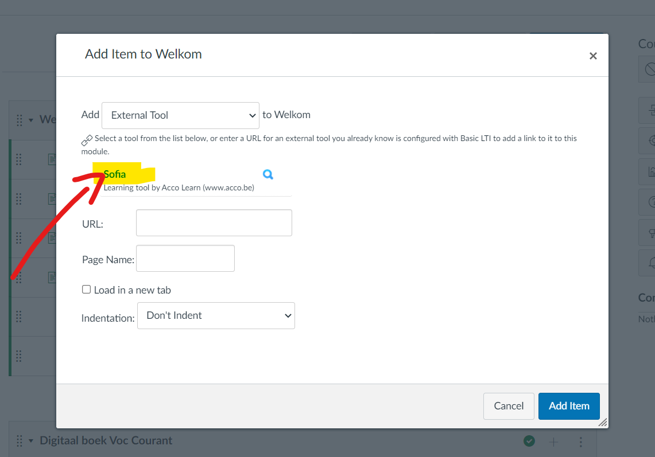Toggle the green published checkmark on Digitaal boek Voc Courant
The image size is (655, 457).
click(529, 441)
